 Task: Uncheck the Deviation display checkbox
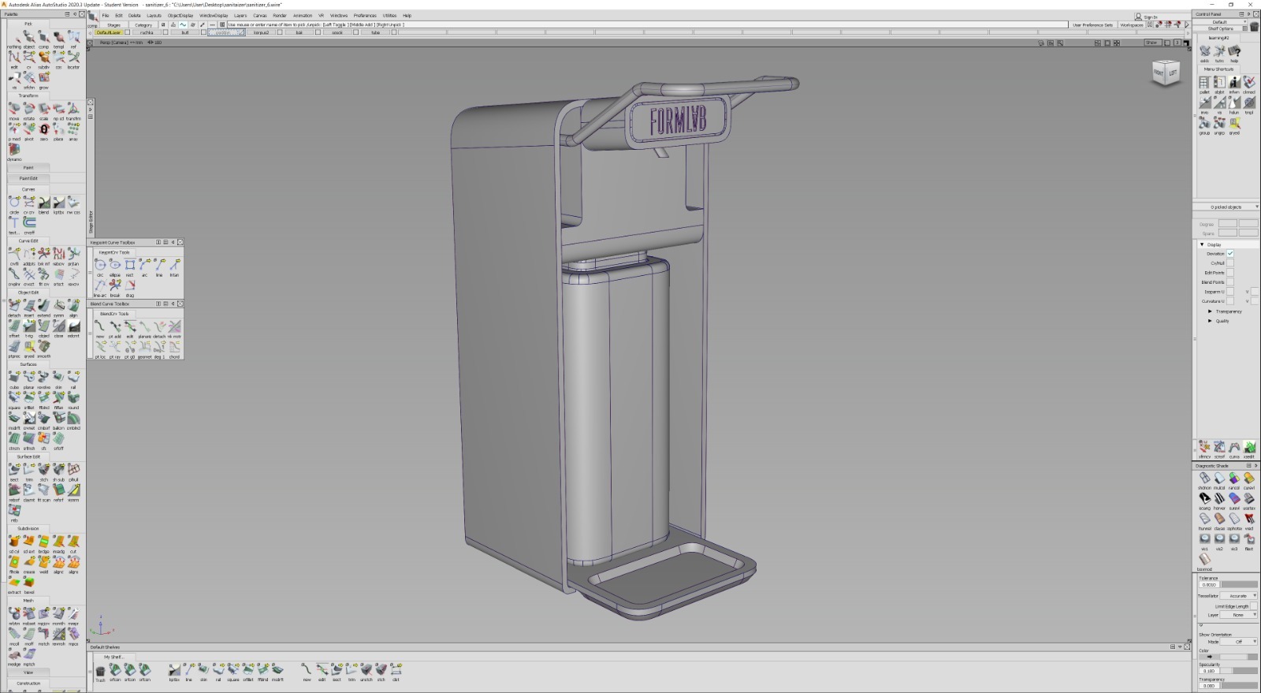tap(1229, 253)
